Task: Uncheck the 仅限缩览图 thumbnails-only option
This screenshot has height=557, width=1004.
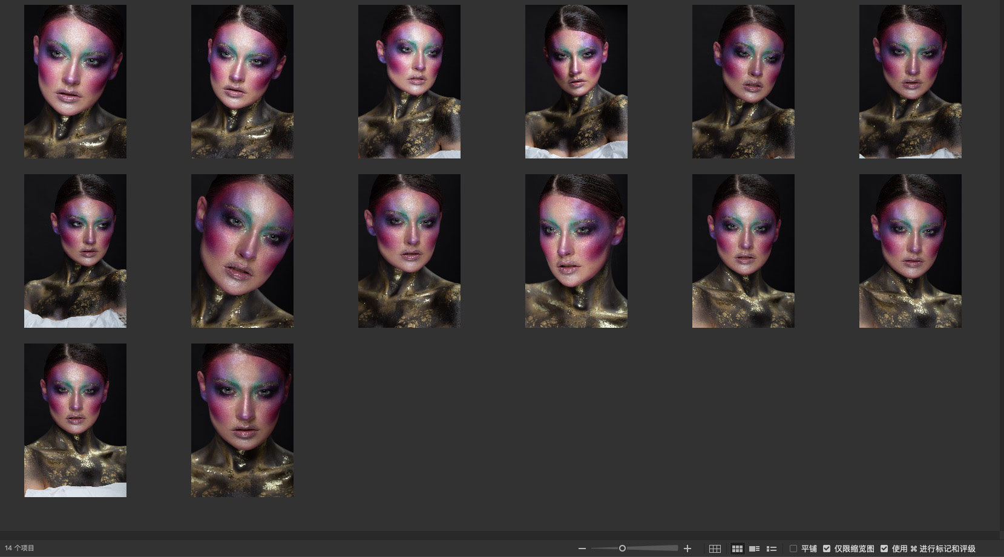Action: point(827,549)
